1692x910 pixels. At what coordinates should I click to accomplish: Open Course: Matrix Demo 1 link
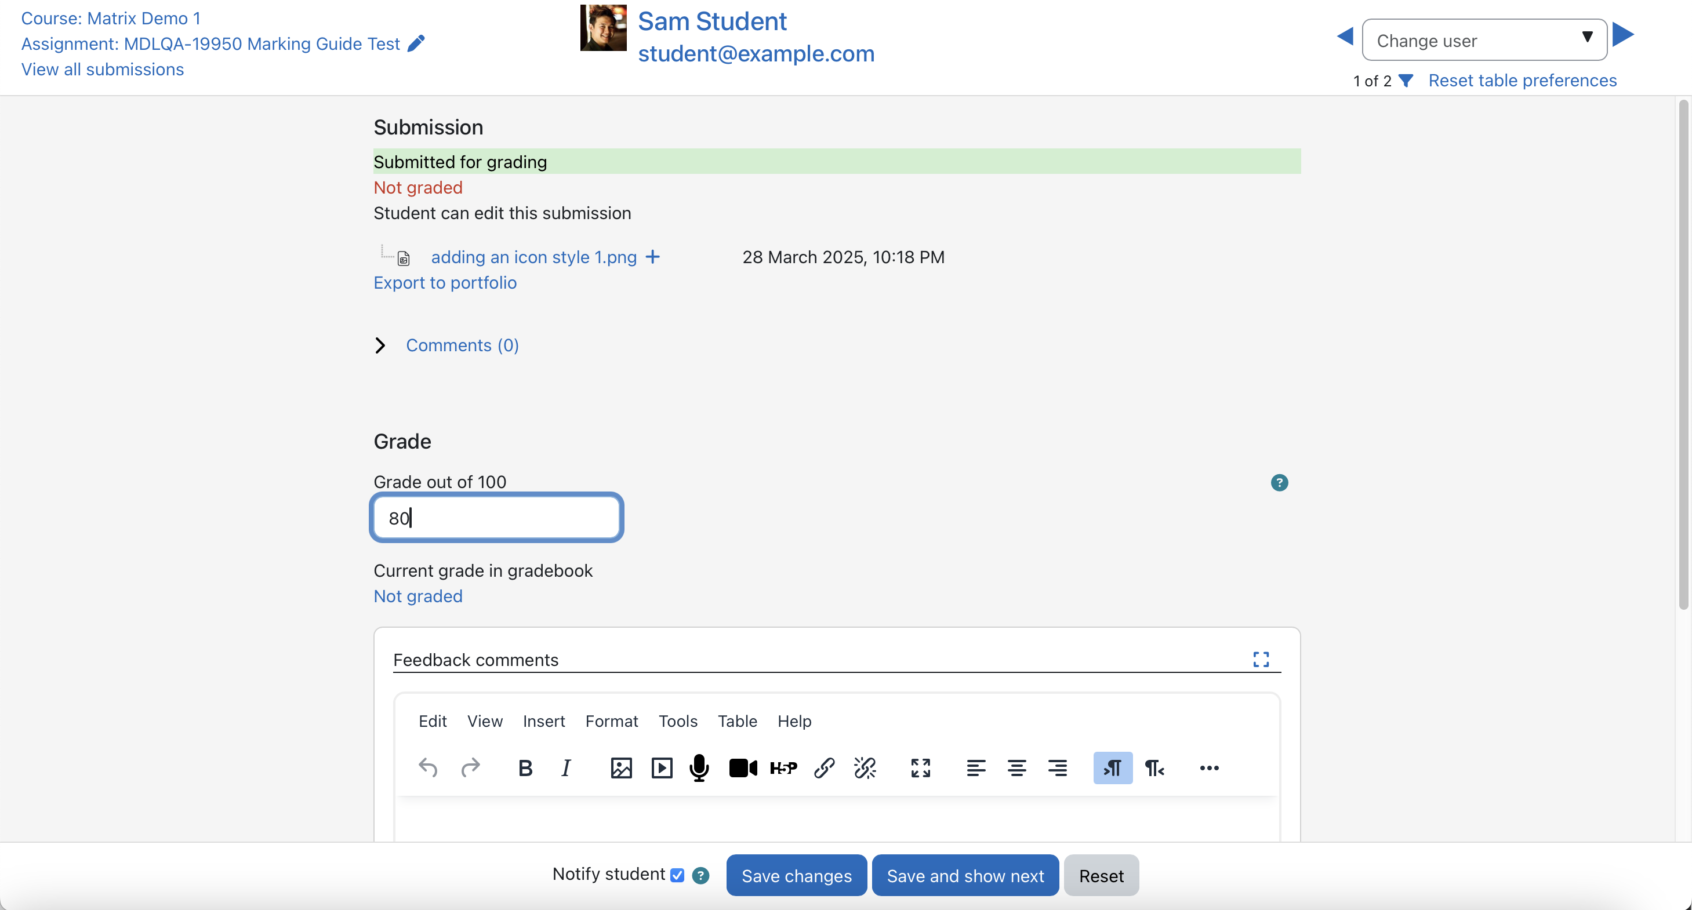tap(111, 19)
